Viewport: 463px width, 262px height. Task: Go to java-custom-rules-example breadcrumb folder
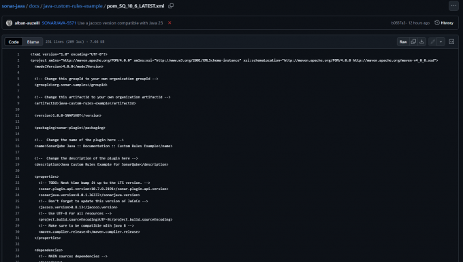click(x=73, y=6)
